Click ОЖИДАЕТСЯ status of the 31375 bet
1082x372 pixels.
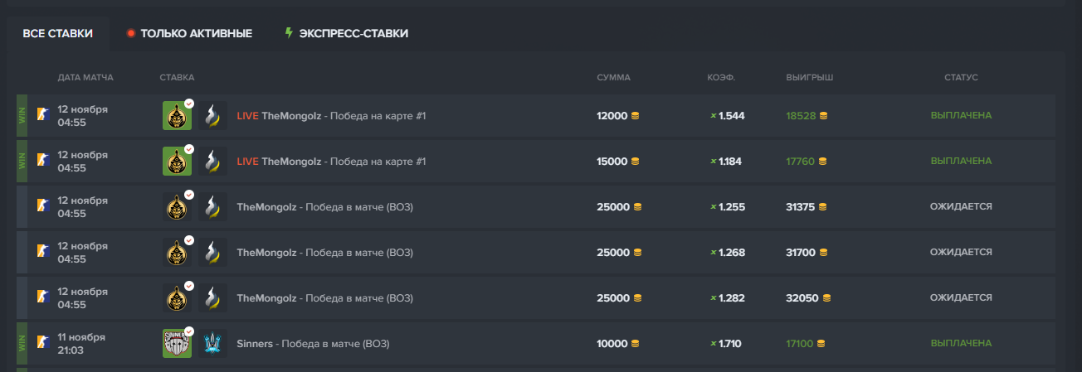[x=961, y=207]
